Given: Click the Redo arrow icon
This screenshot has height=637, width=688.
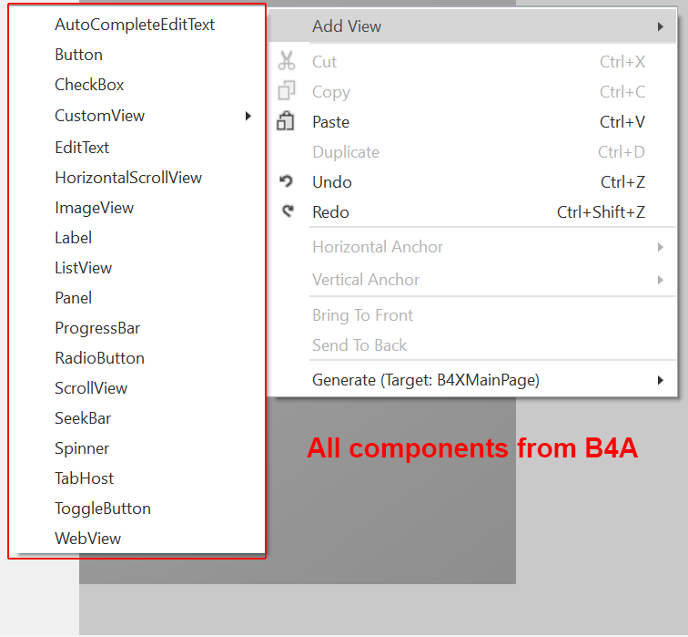Looking at the screenshot, I should [x=288, y=211].
